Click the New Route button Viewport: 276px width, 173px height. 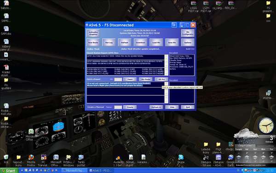93,42
